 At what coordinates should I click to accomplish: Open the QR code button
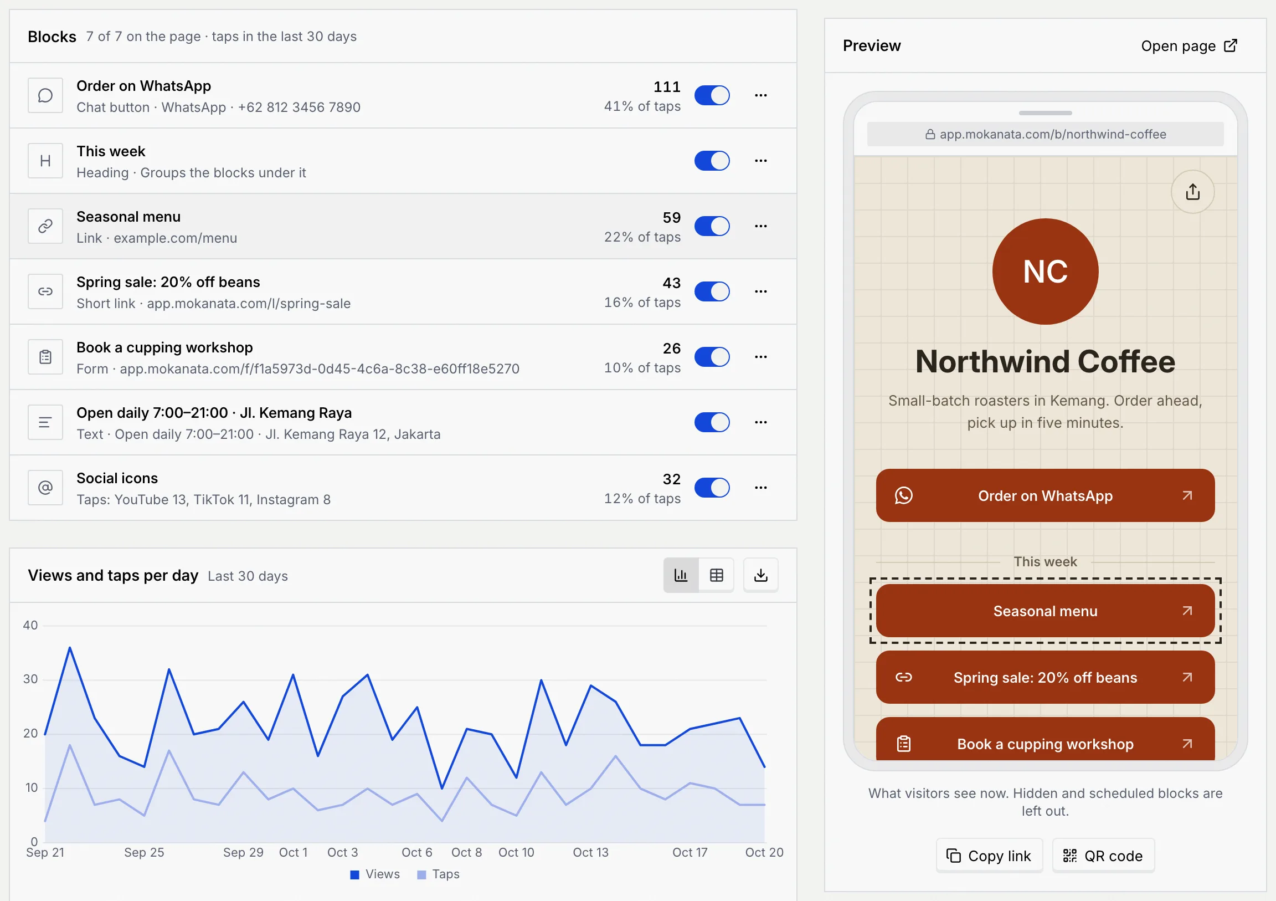pyautogui.click(x=1103, y=856)
